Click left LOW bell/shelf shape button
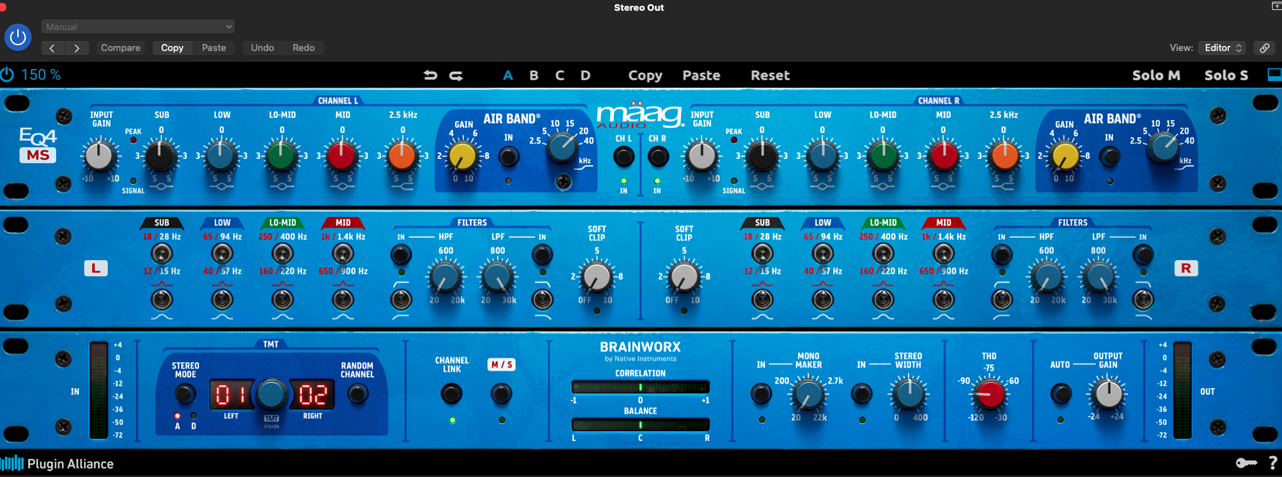The width and height of the screenshot is (1282, 477). (x=222, y=300)
